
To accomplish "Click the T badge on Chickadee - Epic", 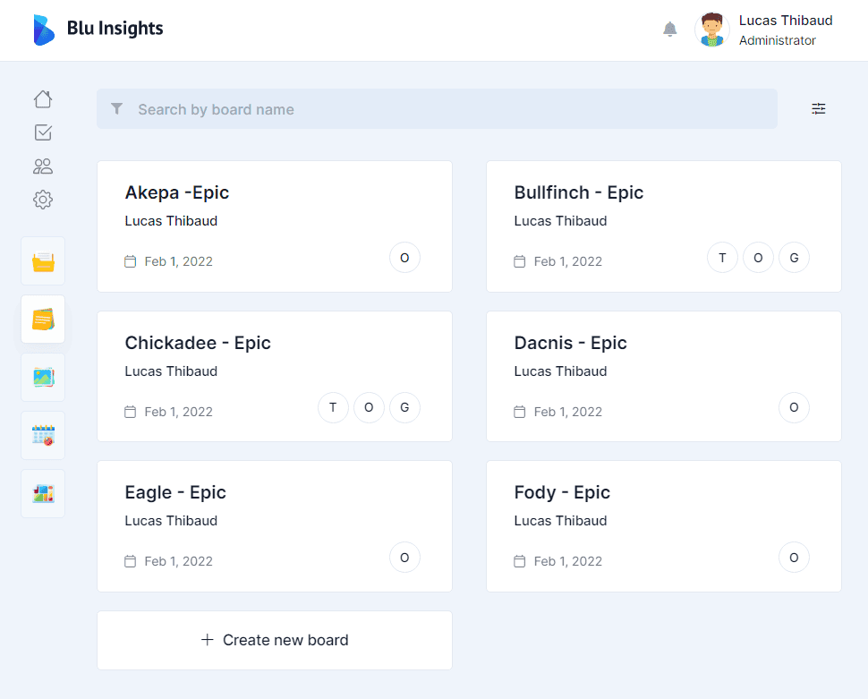I will [333, 407].
